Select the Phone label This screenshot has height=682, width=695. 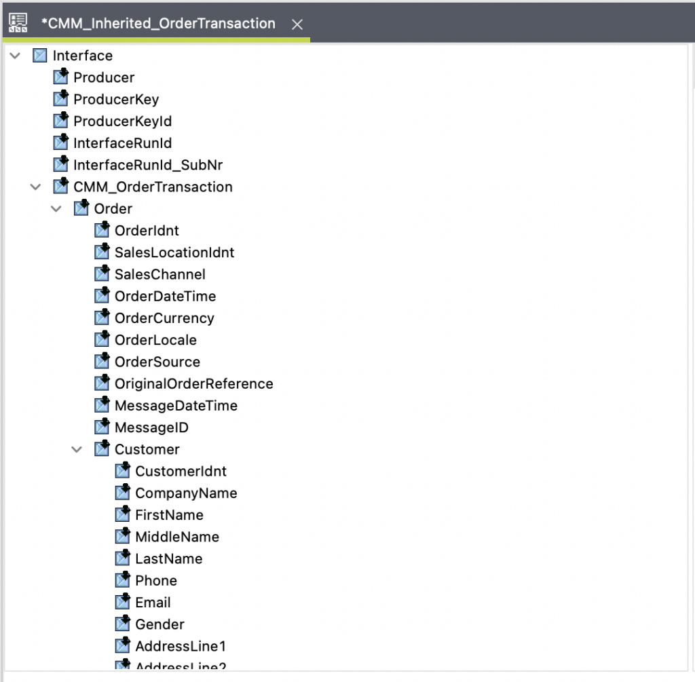[x=156, y=580]
